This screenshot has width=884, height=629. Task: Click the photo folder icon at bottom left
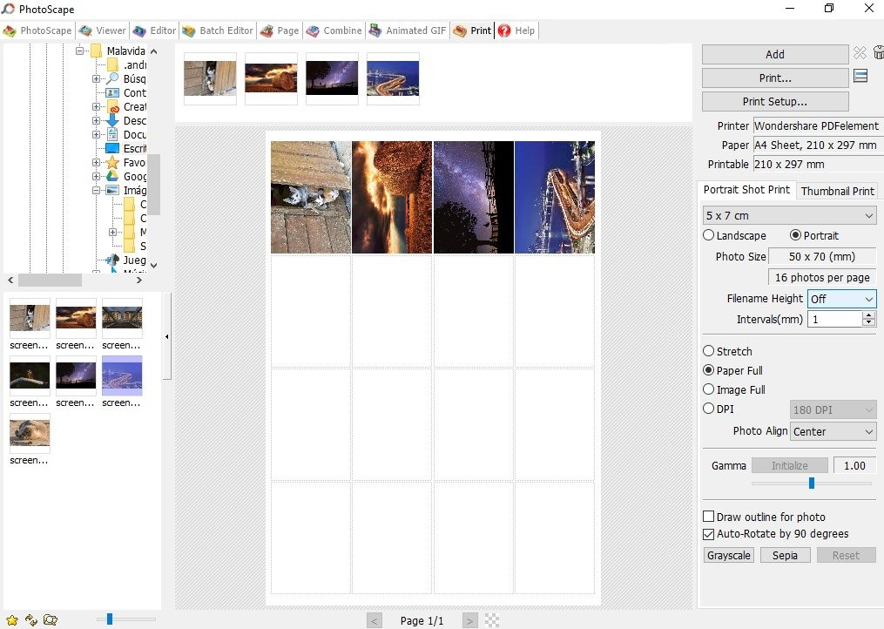point(51,620)
